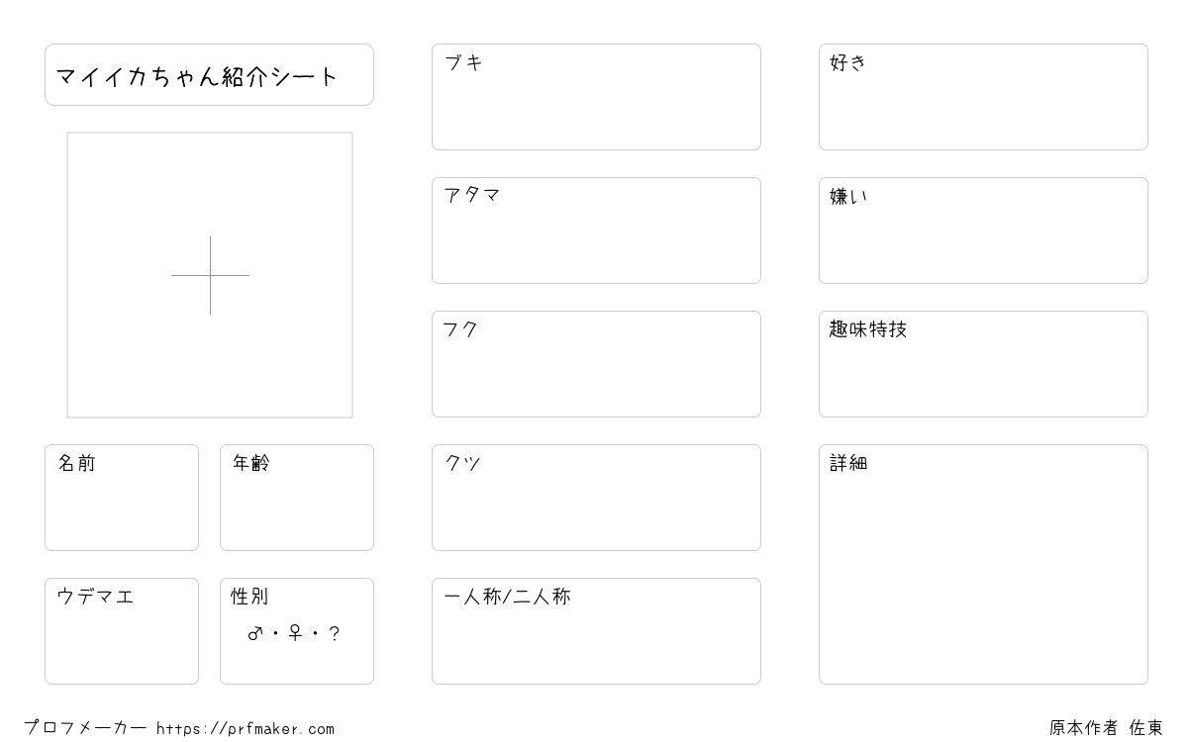The height and width of the screenshot is (742, 1188).
Task: Click the ウデマエ rank field
Action: [x=122, y=631]
